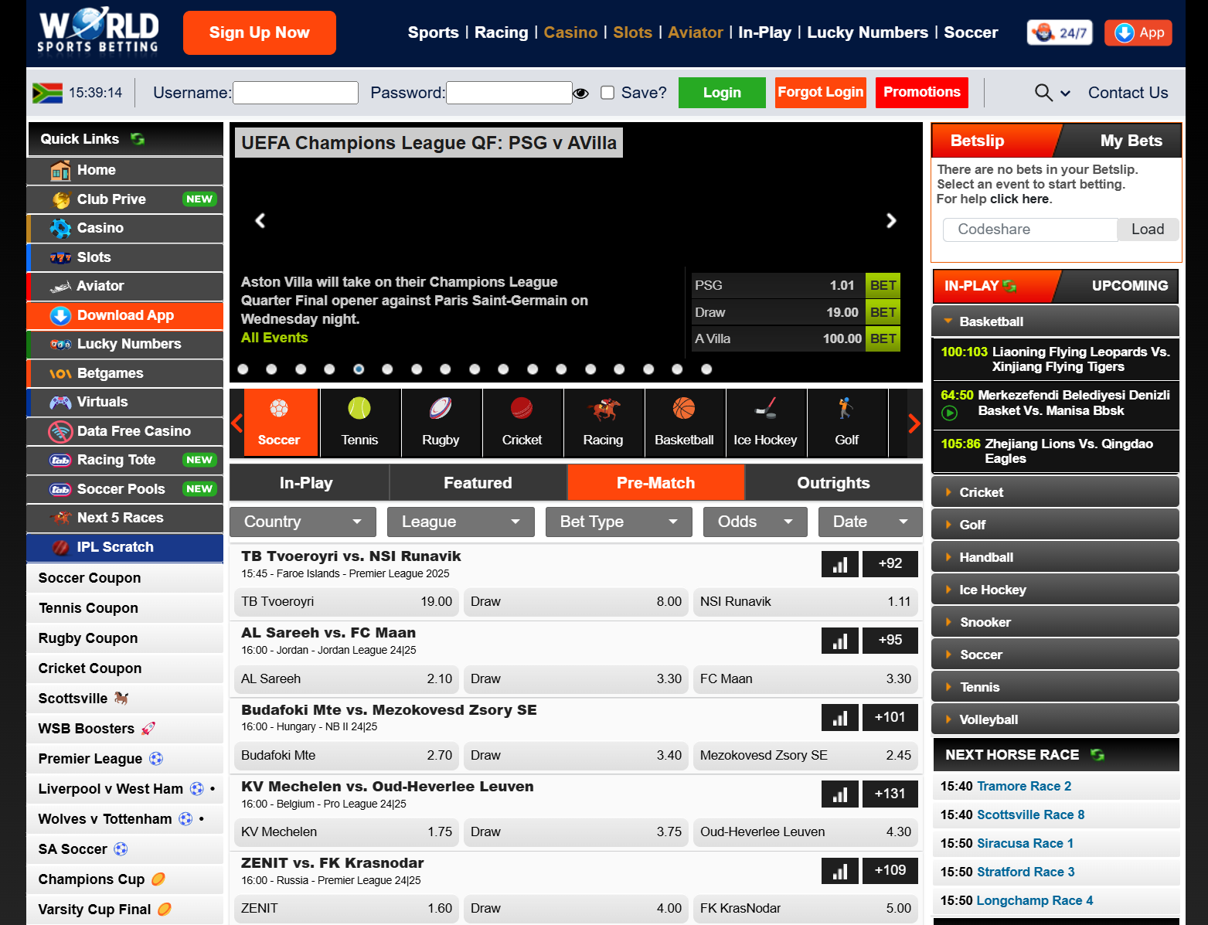
Task: Go to first carousel slide dot
Action: click(243, 369)
